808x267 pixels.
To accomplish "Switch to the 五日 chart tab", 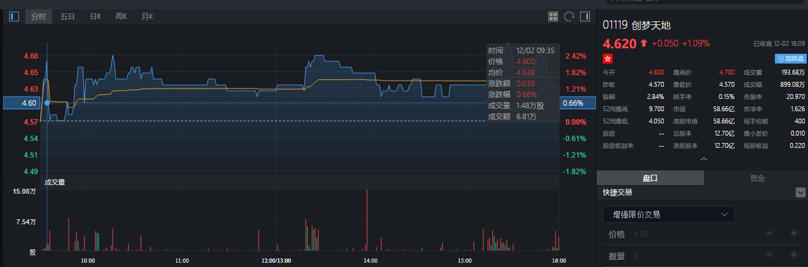I will tap(67, 16).
